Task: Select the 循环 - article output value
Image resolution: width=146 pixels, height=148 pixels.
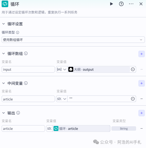Action: pos(81,128)
